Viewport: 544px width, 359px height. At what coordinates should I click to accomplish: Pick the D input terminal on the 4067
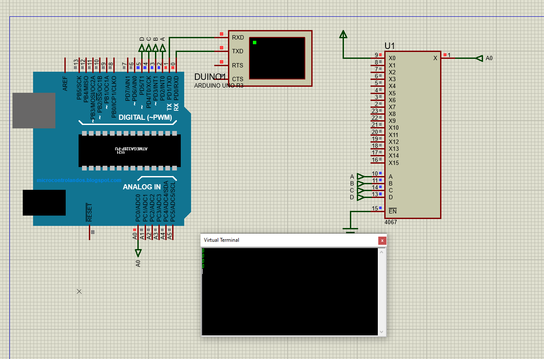(360, 197)
